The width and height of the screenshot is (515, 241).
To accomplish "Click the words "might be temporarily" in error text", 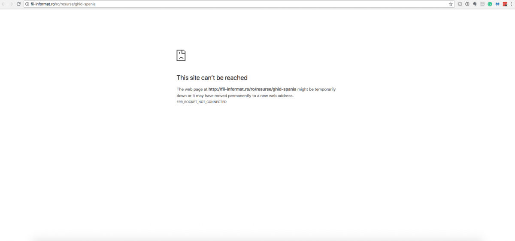I will tap(316, 89).
